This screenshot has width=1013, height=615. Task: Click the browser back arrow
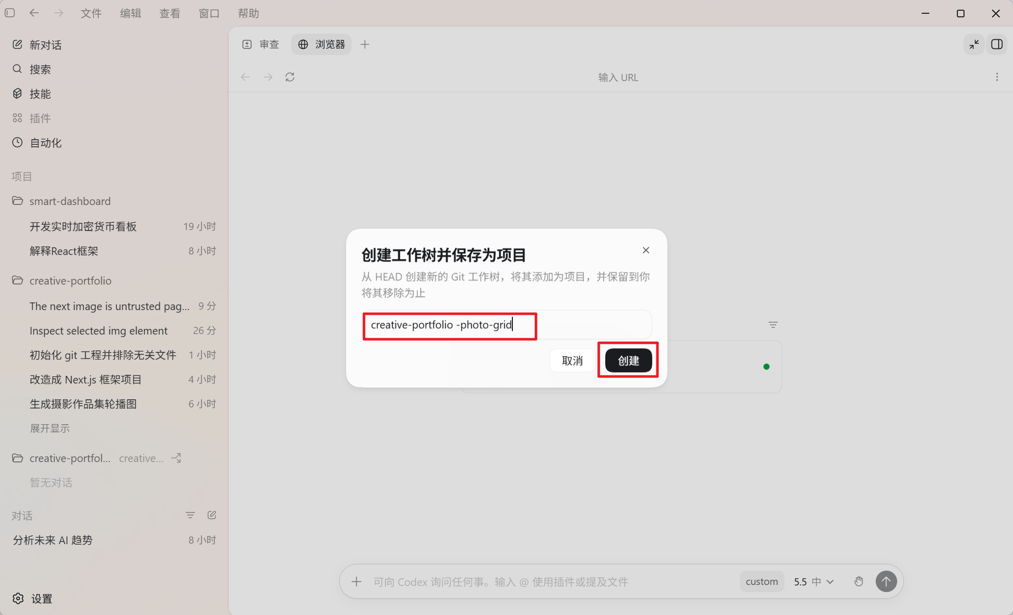coord(245,77)
